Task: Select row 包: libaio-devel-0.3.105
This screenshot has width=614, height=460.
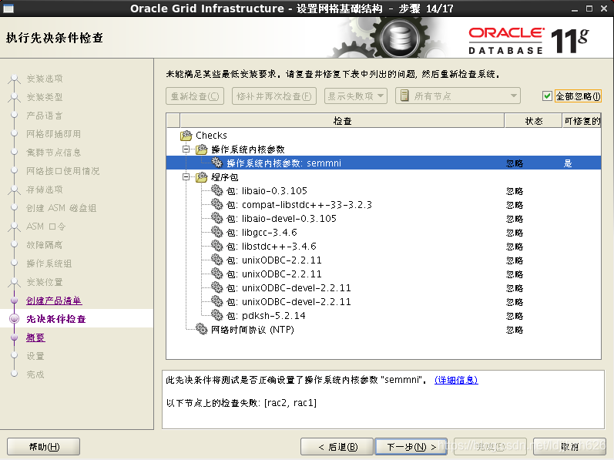Action: coord(384,219)
